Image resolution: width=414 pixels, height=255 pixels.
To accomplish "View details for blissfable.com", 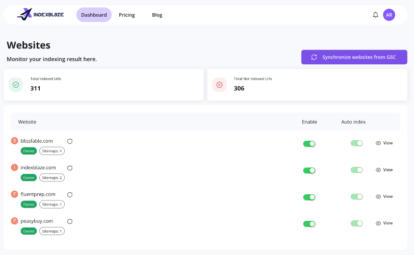I will pyautogui.click(x=384, y=143).
